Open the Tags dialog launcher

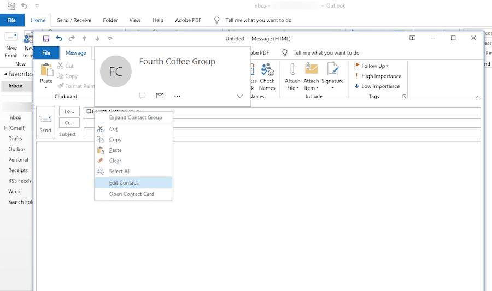pyautogui.click(x=404, y=97)
